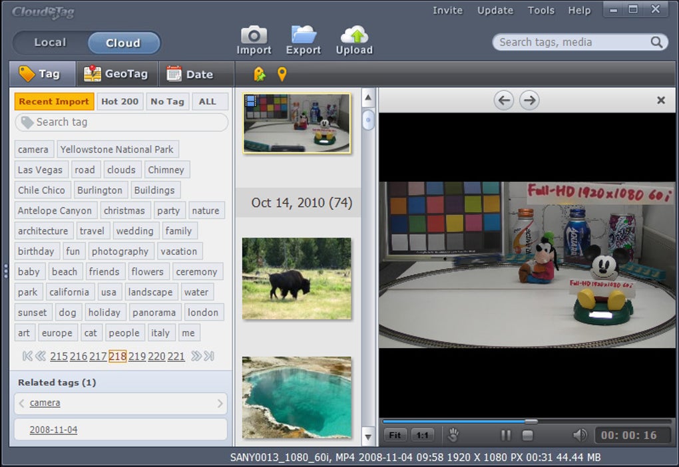Click the add tag icon with plus

pyautogui.click(x=259, y=74)
